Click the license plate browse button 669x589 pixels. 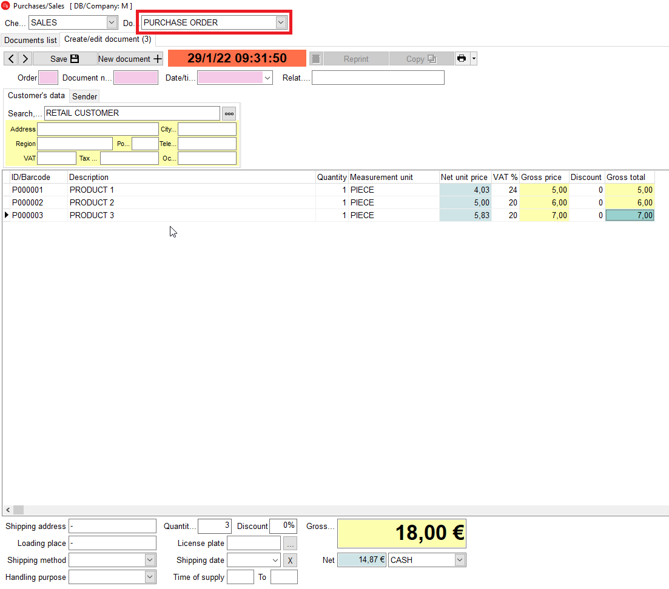(x=291, y=544)
